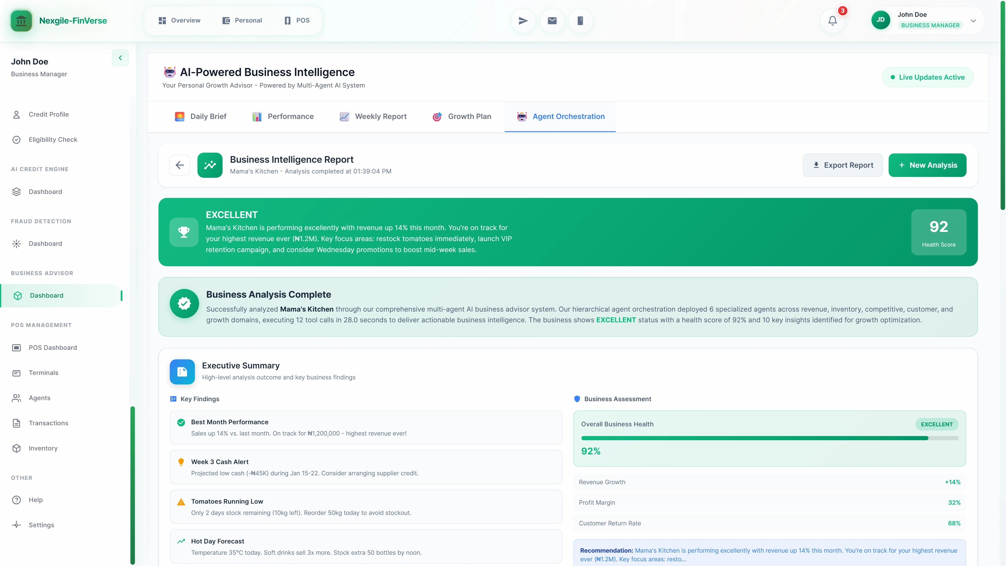Switch to the Weekly Report tab
This screenshot has height=566, width=1006.
coord(373,116)
